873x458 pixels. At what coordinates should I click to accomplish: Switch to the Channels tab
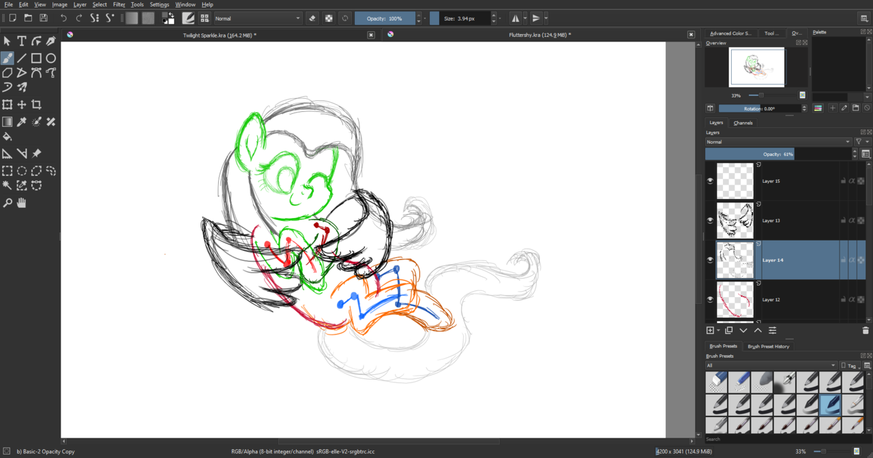[743, 123]
